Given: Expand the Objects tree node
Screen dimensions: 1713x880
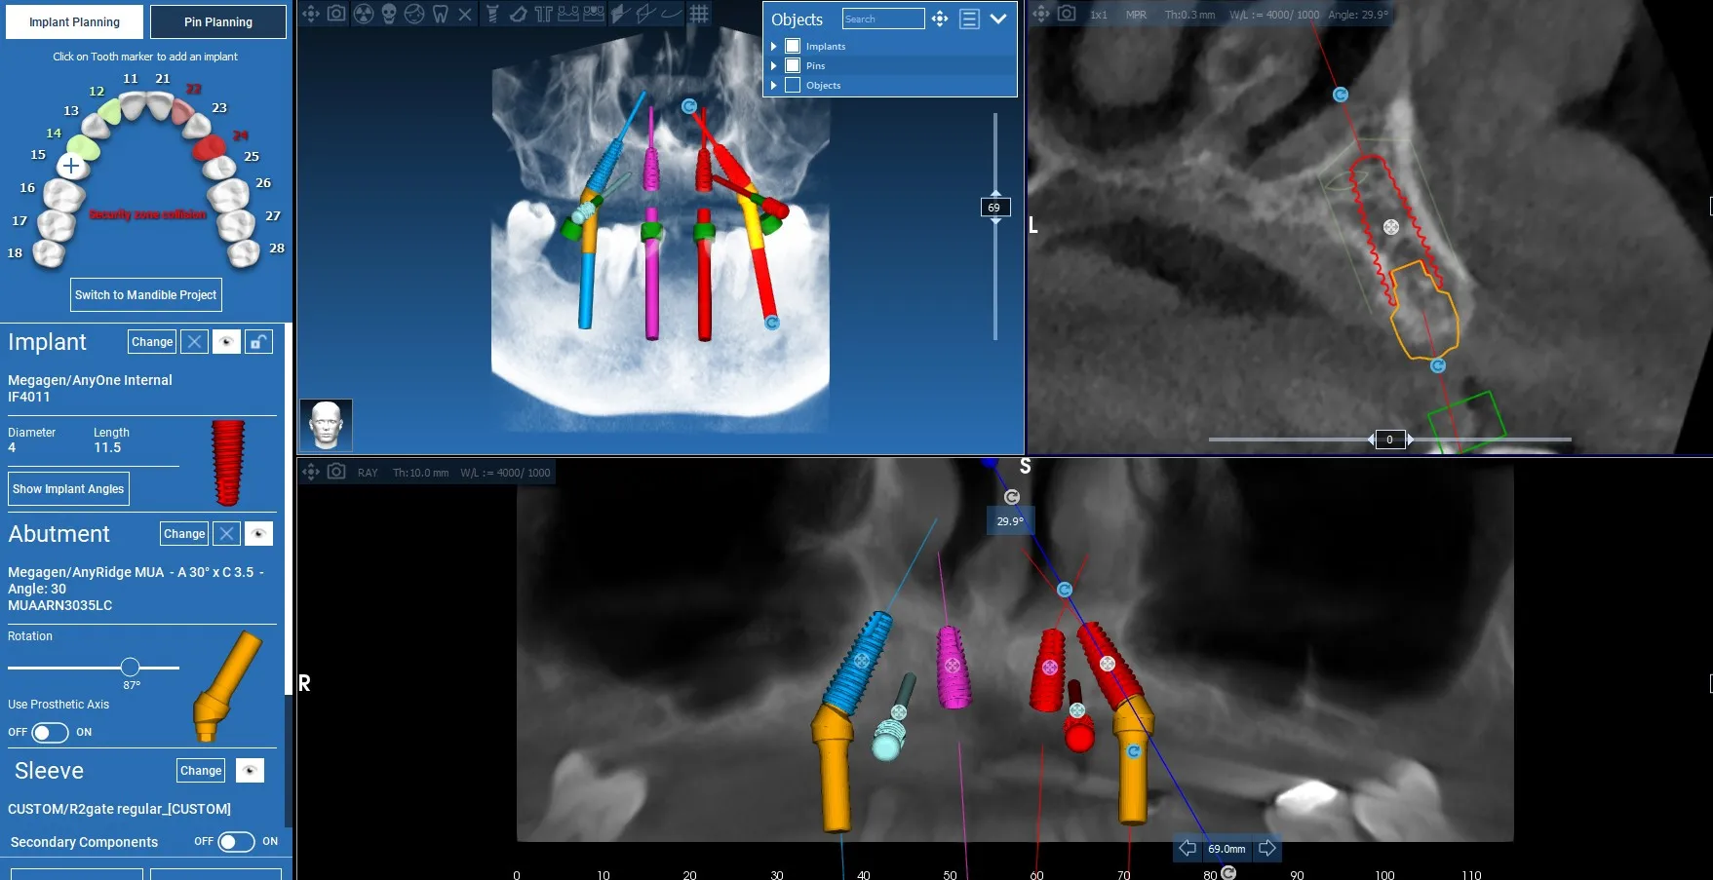Looking at the screenshot, I should click(x=774, y=85).
